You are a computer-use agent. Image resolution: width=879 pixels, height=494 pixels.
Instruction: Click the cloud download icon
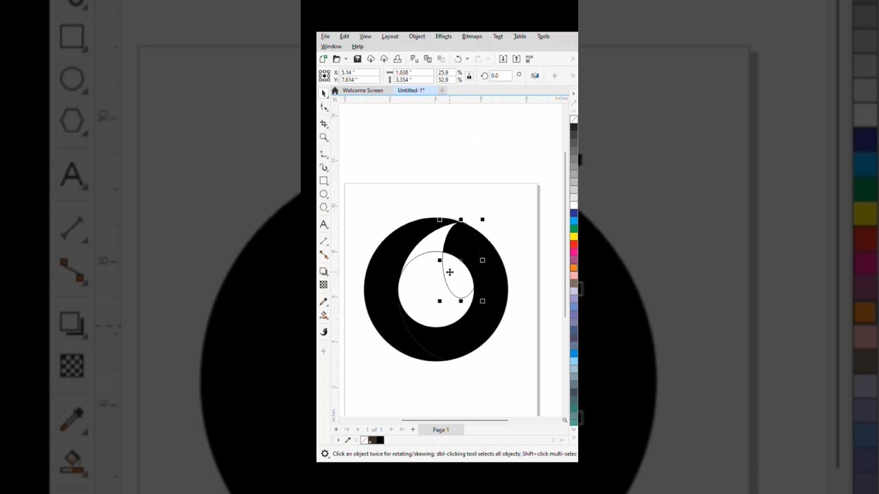[x=371, y=59]
